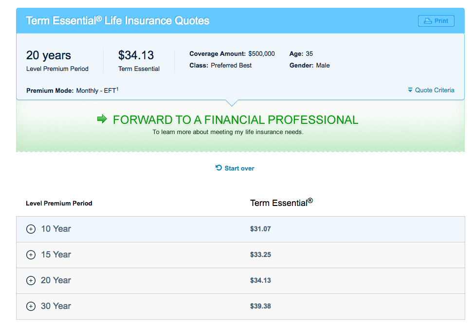473x325 pixels.
Task: Click the Coverage Amount $500,000 text
Action: (232, 53)
